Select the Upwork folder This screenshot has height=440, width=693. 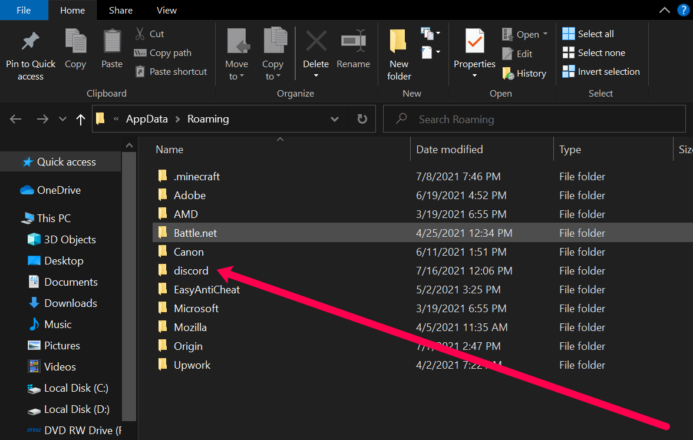coord(192,365)
